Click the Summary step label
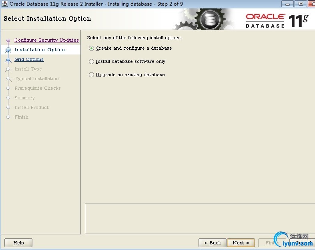Screen dimensions: 315x250 click(24, 98)
